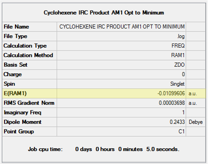Screen dimensions: 208x164
Task: Select the 'RMS Gradient Norm' label
Action: tap(29, 103)
